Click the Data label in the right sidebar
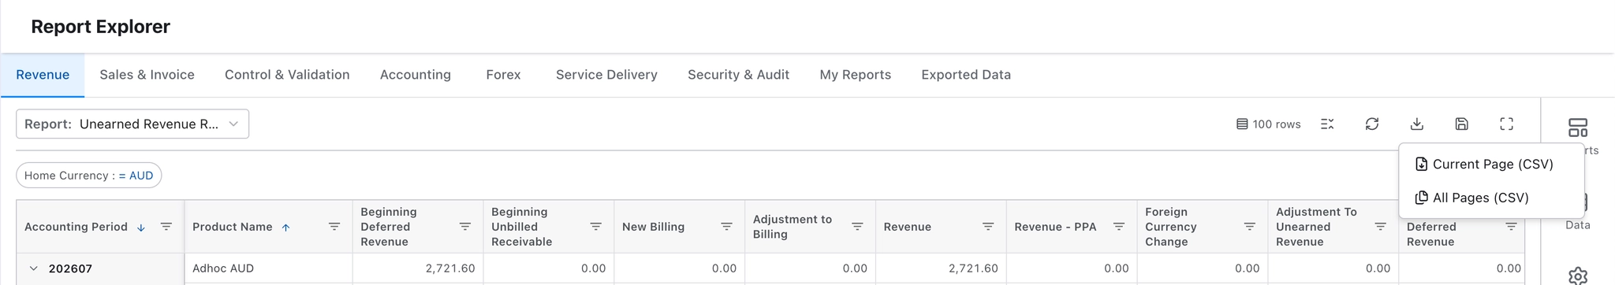1615x285 pixels. 1577,225
